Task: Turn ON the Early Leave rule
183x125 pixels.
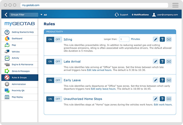Action: coord(50,80)
